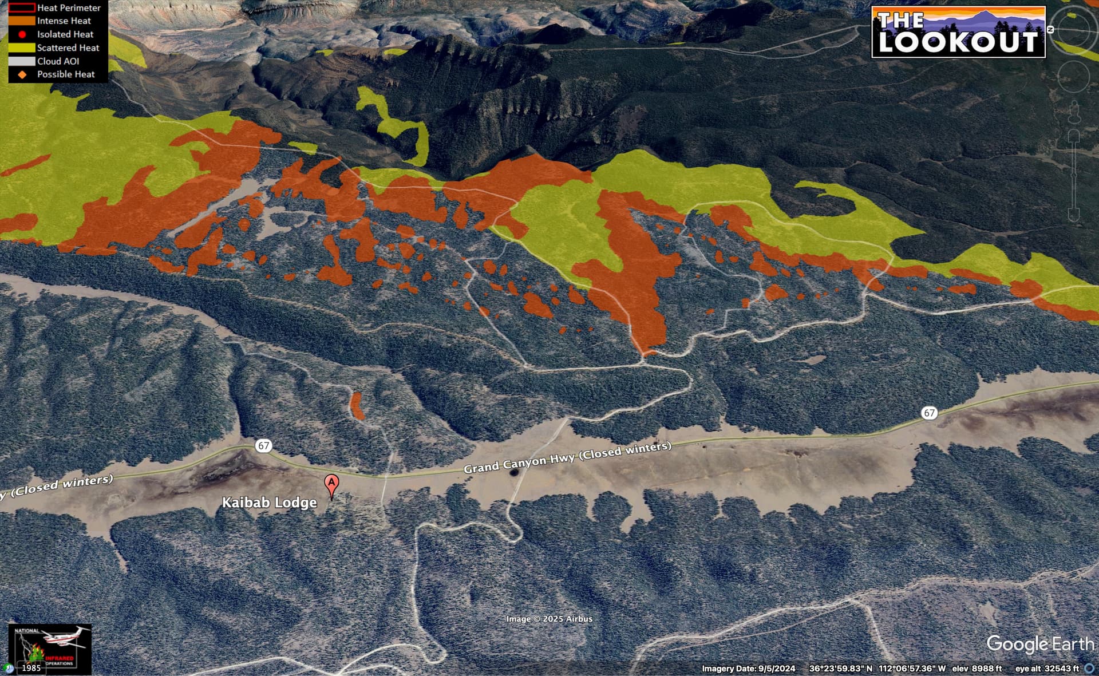The width and height of the screenshot is (1099, 676).
Task: Click the Intense Heat legend label
Action: pos(64,21)
